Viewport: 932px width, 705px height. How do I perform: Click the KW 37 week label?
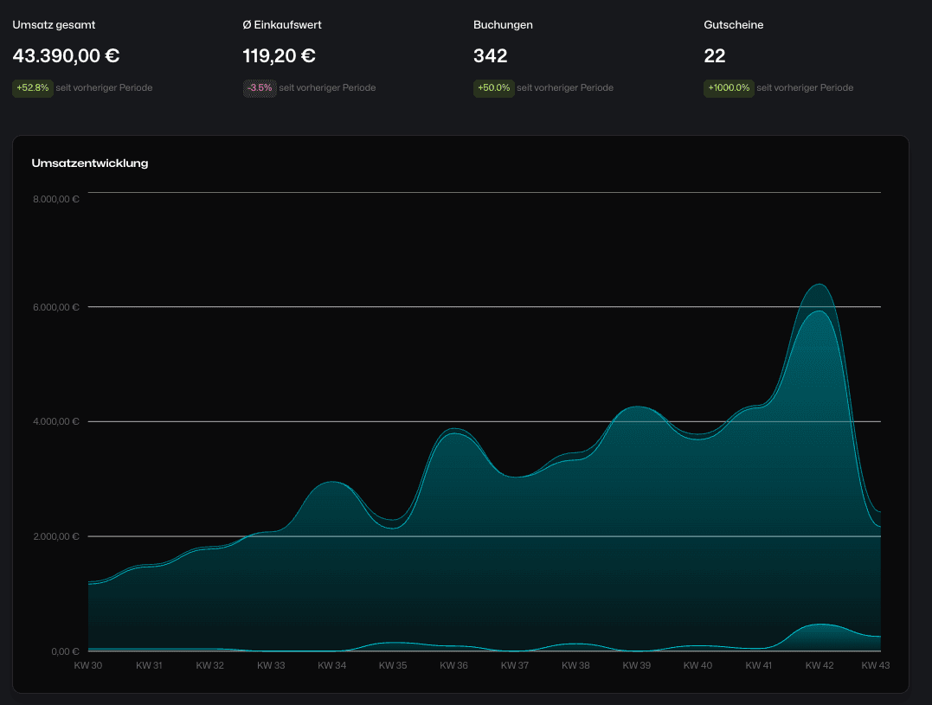click(x=514, y=665)
